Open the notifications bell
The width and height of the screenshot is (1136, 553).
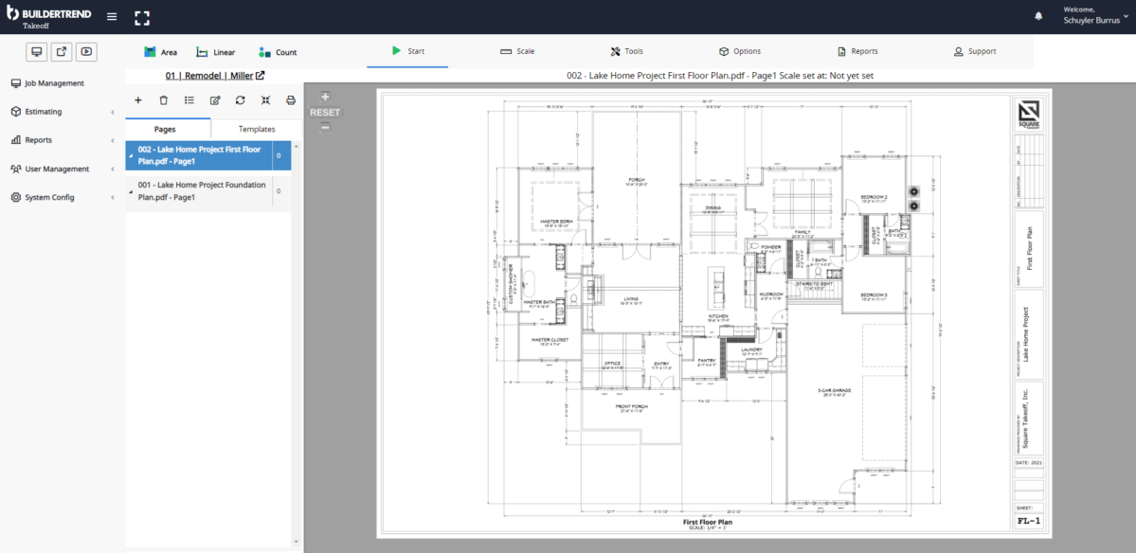[x=1039, y=16]
